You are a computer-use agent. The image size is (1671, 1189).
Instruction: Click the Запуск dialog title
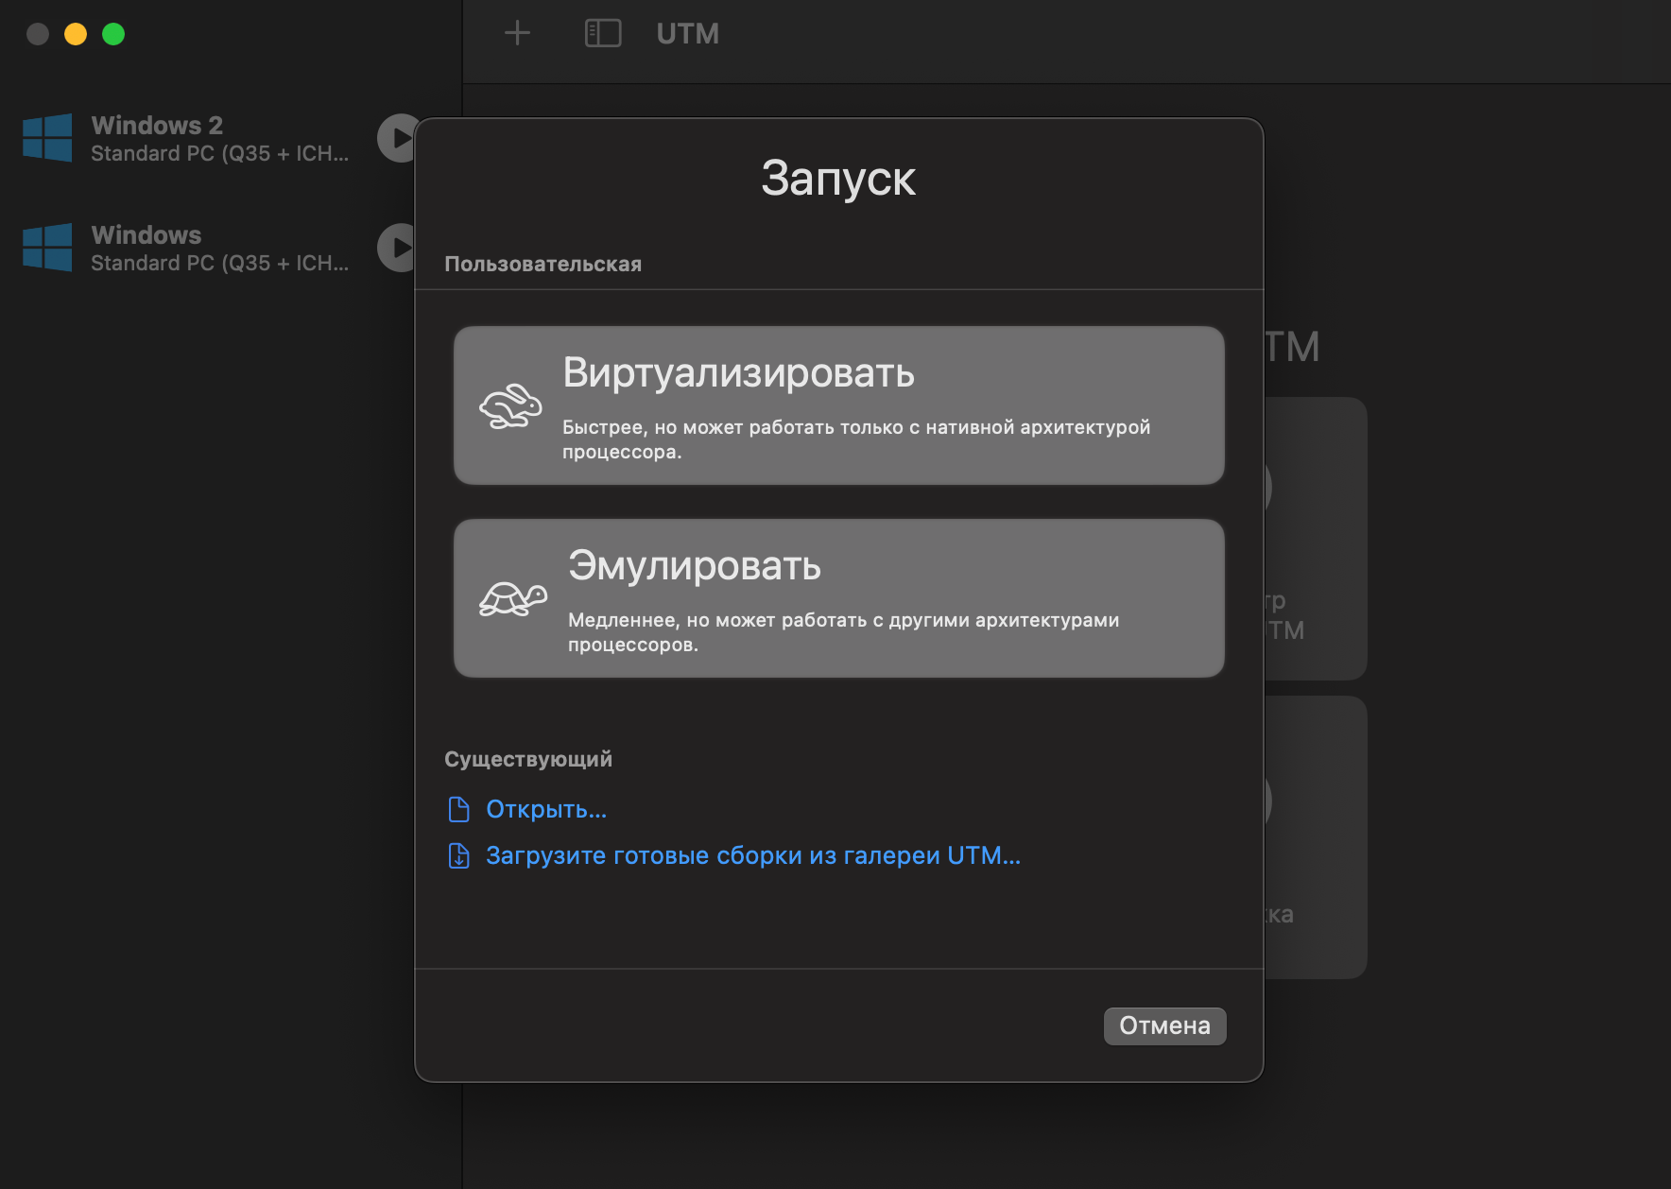pos(838,178)
